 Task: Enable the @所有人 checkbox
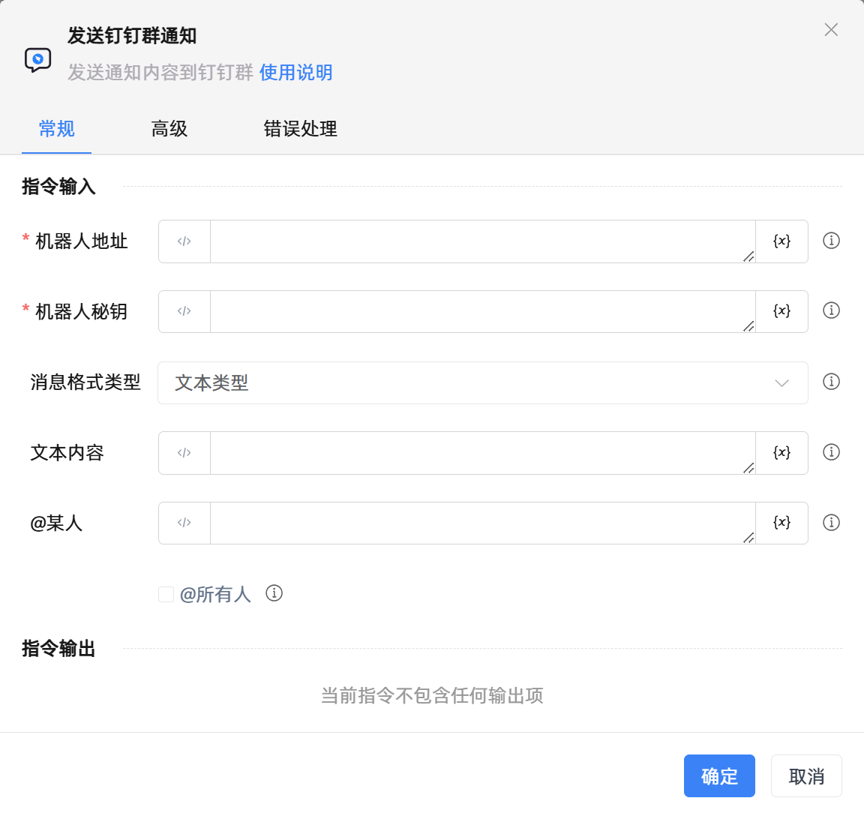[166, 594]
